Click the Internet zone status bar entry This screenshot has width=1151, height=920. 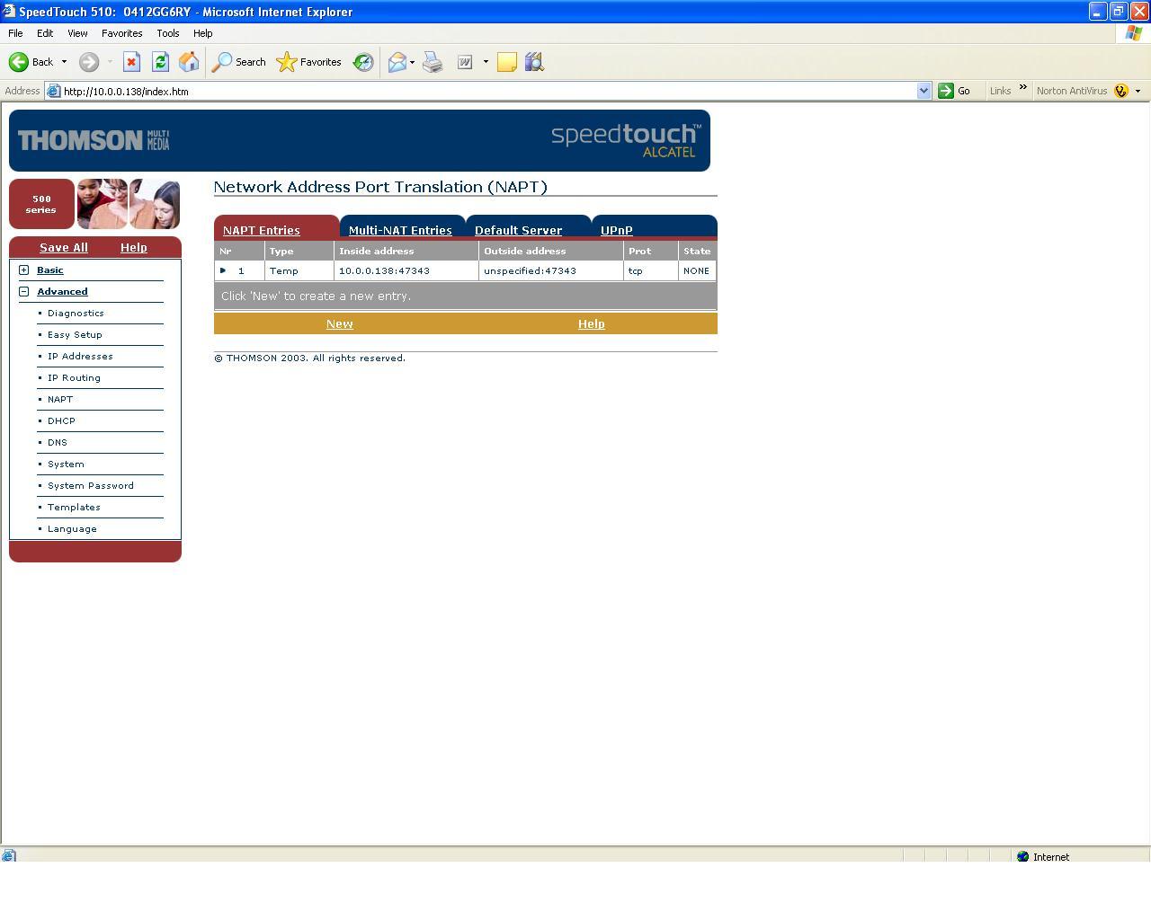click(x=1043, y=856)
